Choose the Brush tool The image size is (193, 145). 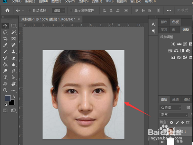5,52
